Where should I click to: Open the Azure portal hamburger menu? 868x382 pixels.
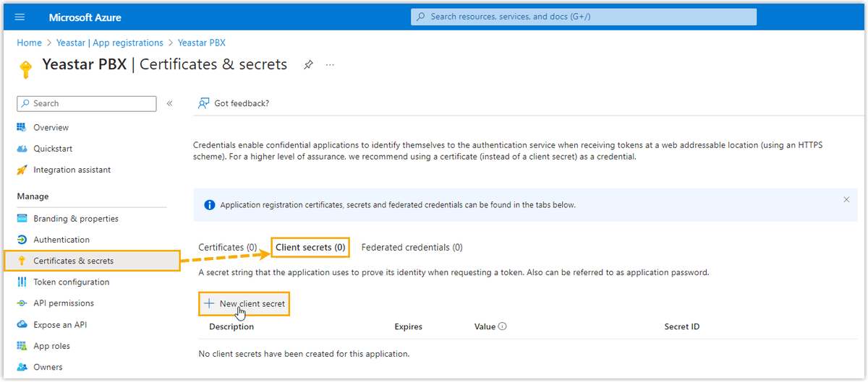[20, 17]
